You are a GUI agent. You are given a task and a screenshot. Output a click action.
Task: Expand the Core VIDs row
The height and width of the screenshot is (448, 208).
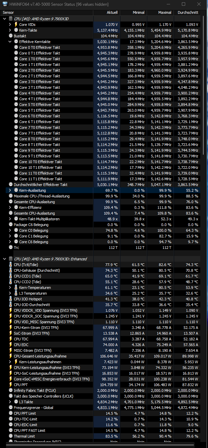tap(10, 25)
